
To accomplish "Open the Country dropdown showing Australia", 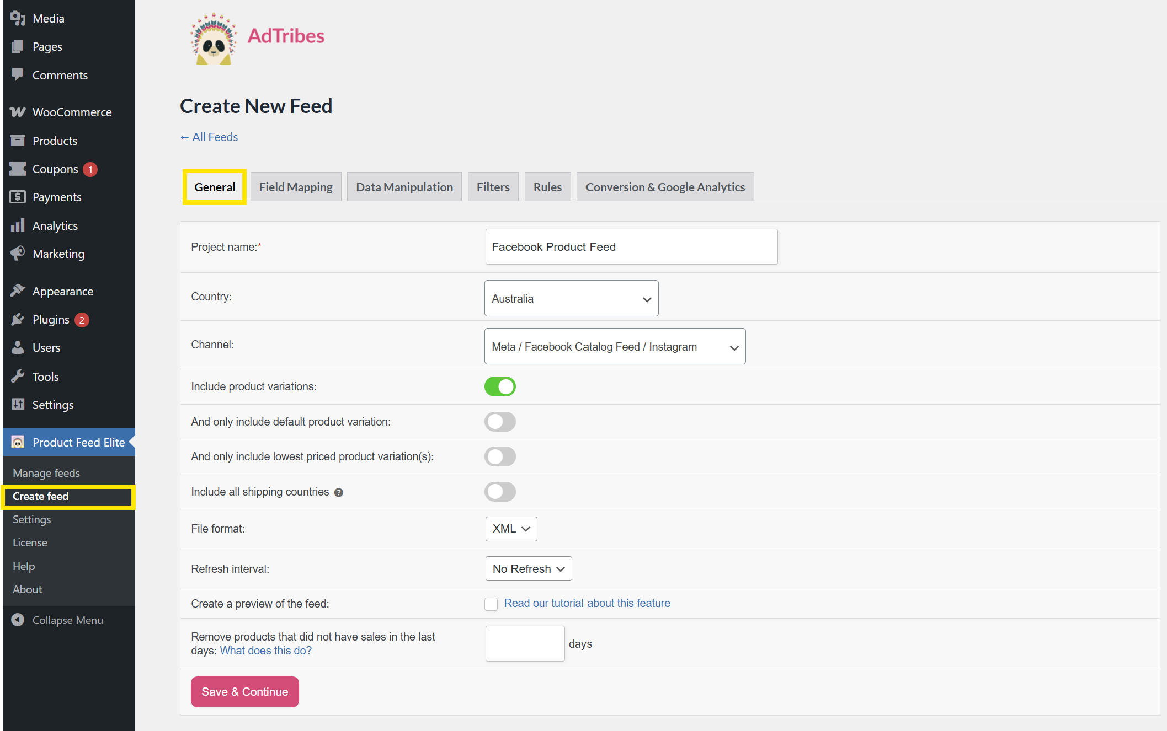I will pyautogui.click(x=571, y=299).
